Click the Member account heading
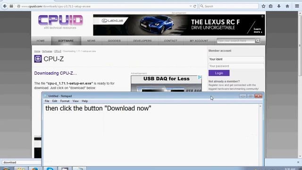This screenshot has width=302, height=170. tap(220, 51)
